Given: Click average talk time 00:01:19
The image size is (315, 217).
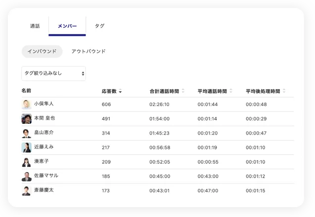Looking at the screenshot, I should click(207, 147).
